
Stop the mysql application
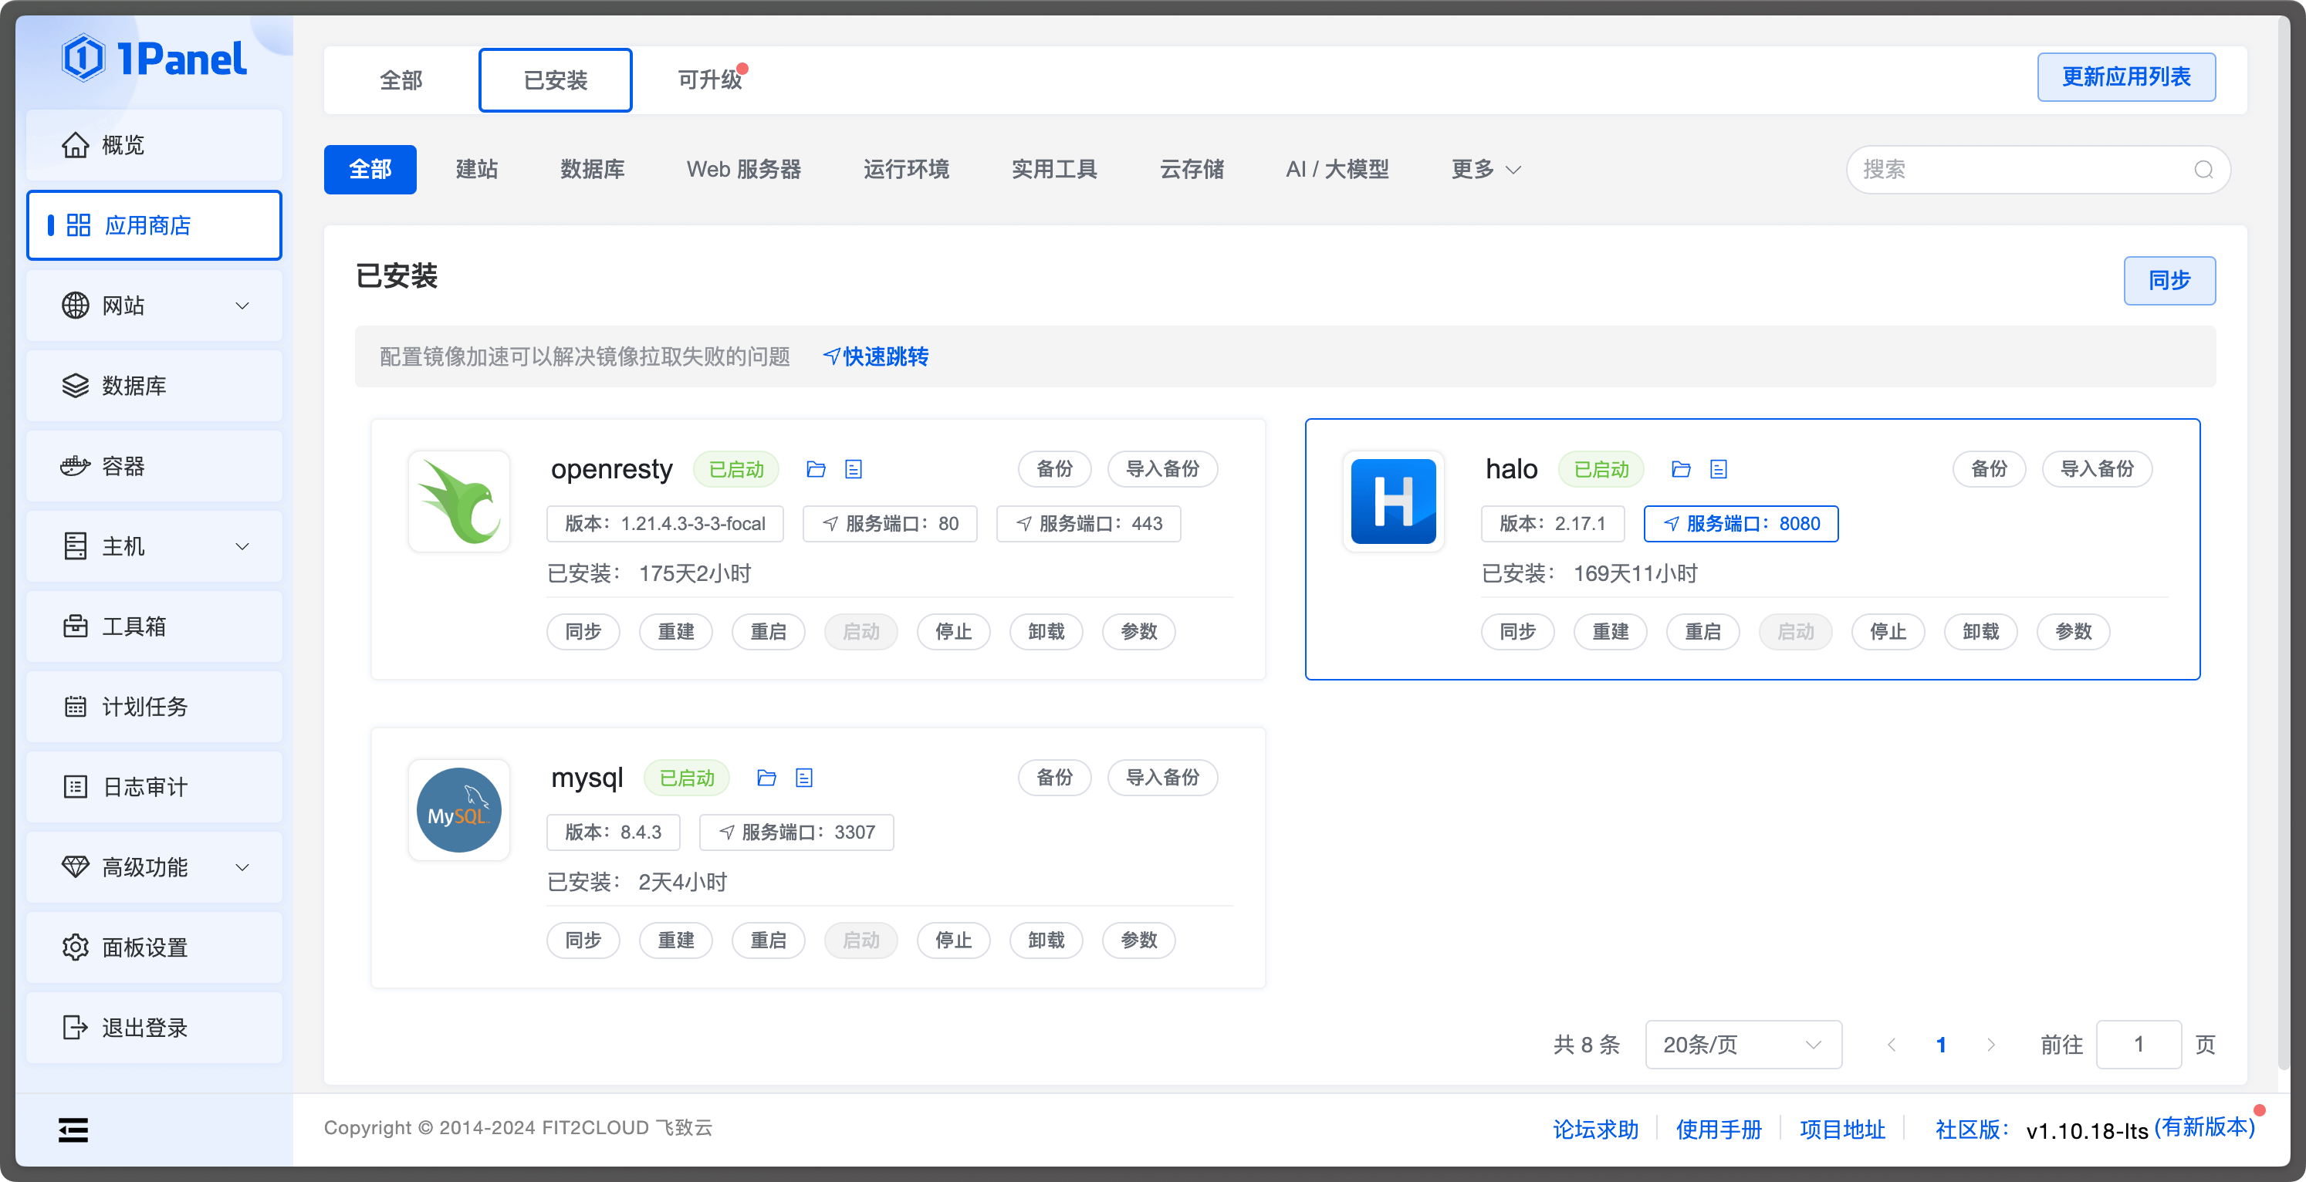952,940
